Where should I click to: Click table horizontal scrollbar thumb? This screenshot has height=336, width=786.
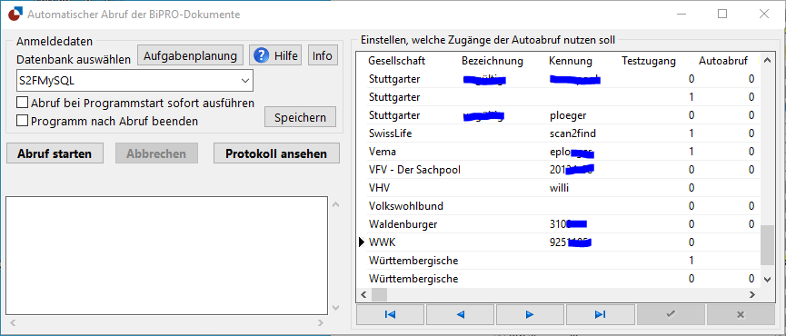(x=380, y=294)
